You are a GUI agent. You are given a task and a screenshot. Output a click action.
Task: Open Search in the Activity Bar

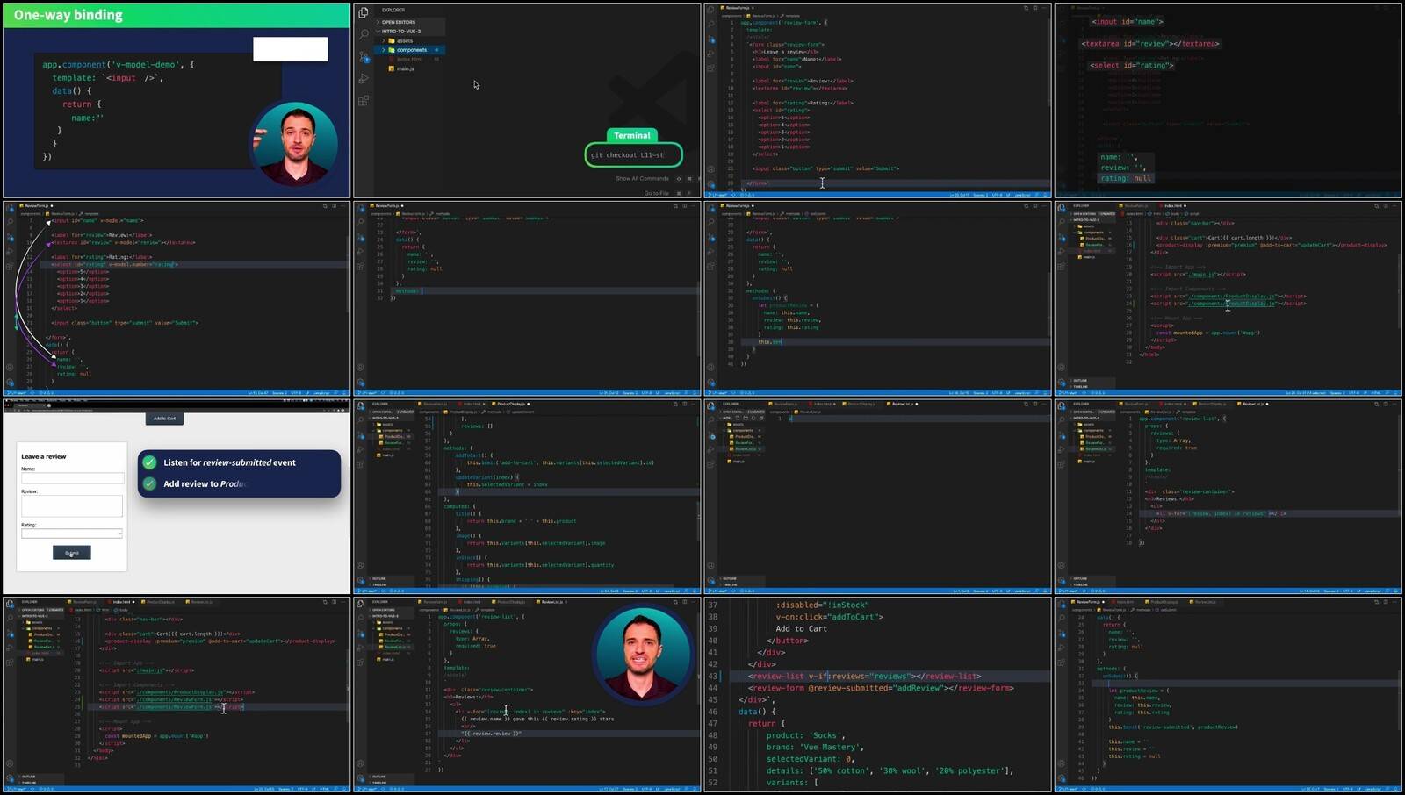(x=365, y=33)
